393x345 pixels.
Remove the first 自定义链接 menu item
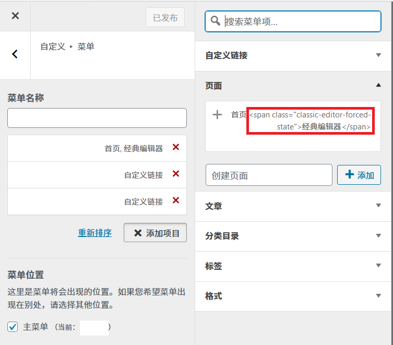[176, 173]
